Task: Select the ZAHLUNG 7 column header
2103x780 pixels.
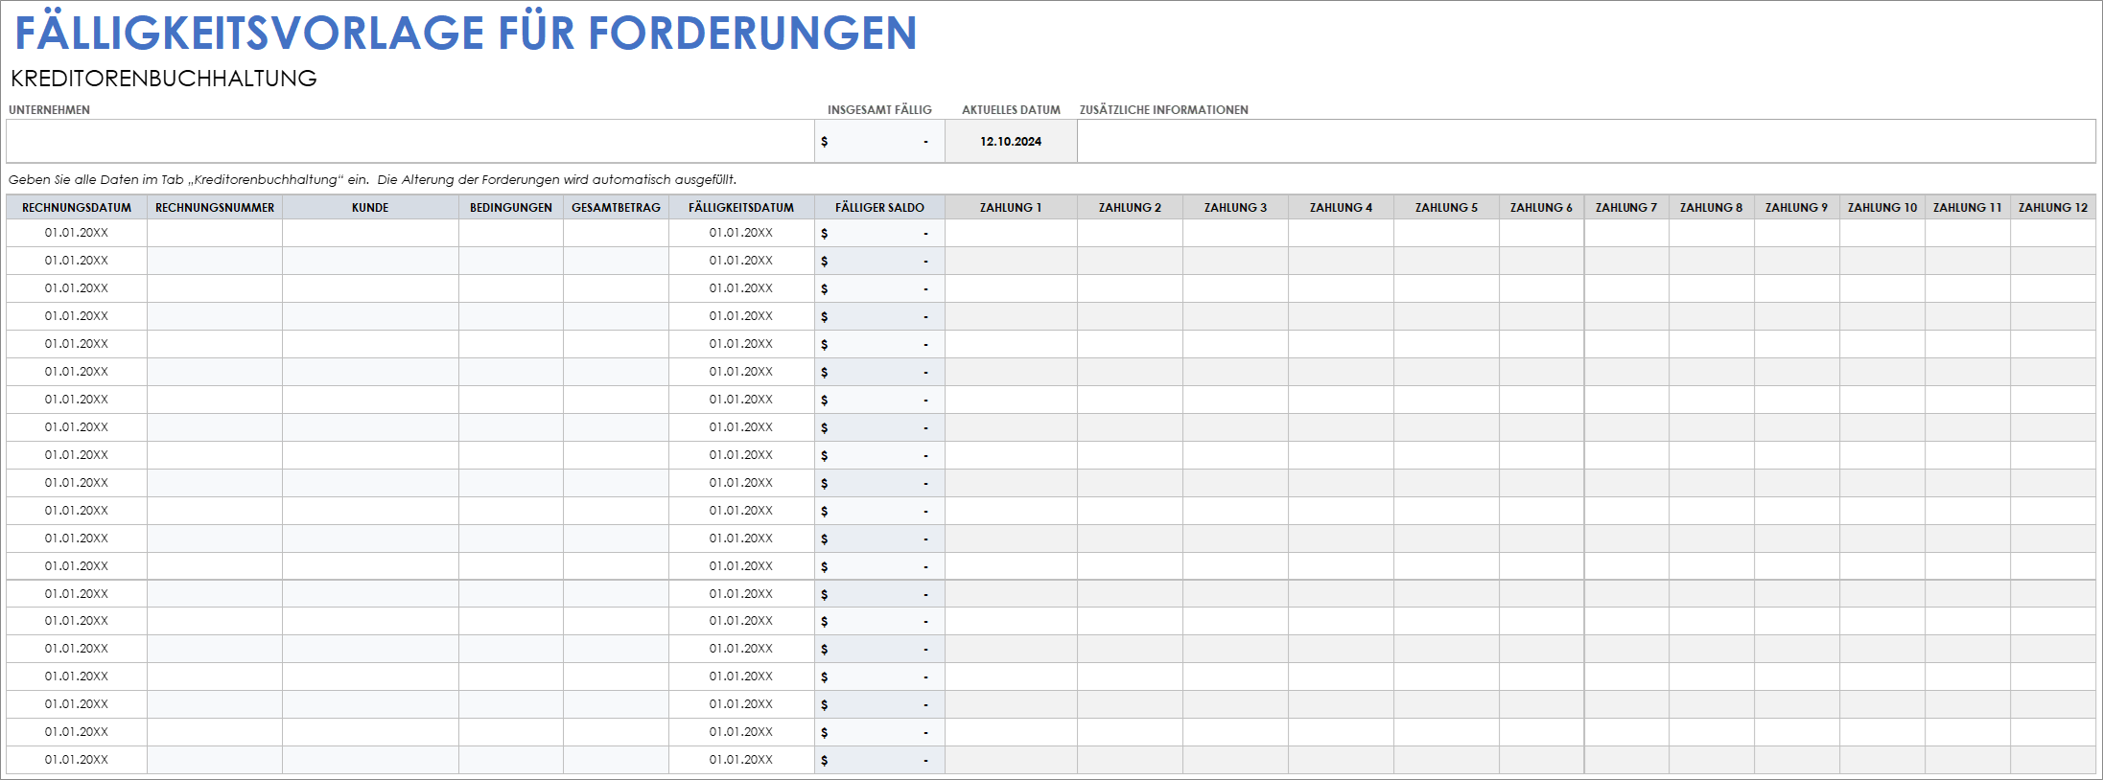Action: point(1626,207)
